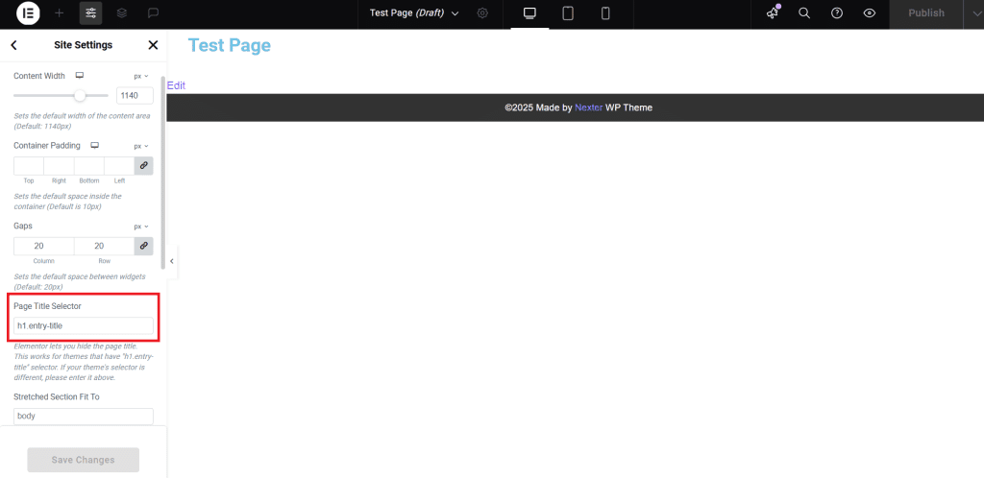Click the Save Changes button
This screenshot has width=984, height=478.
(x=83, y=460)
